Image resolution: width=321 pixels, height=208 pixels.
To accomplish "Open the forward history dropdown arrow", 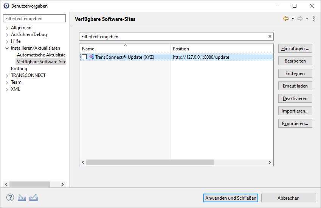I will click(x=307, y=19).
